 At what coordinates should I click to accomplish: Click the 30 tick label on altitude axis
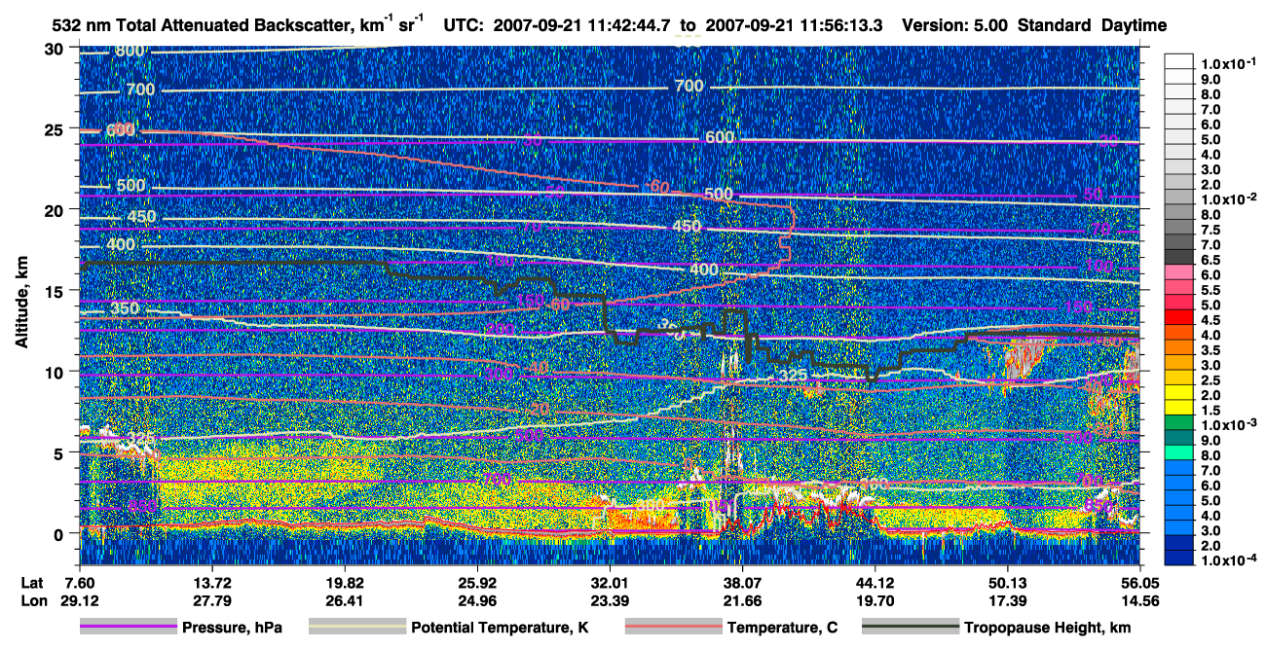55,48
